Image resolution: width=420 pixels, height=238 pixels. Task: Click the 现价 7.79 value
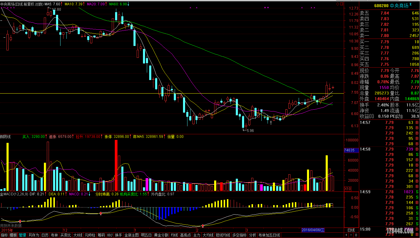coord(384,71)
